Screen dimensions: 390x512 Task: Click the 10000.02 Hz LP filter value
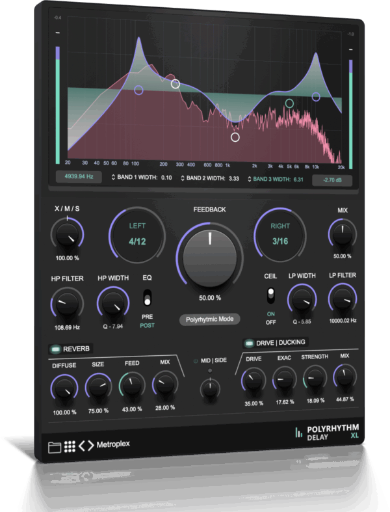click(x=343, y=321)
